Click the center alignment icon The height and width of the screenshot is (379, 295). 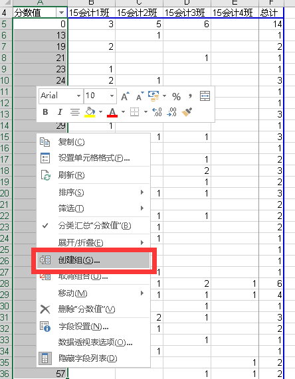click(75, 112)
